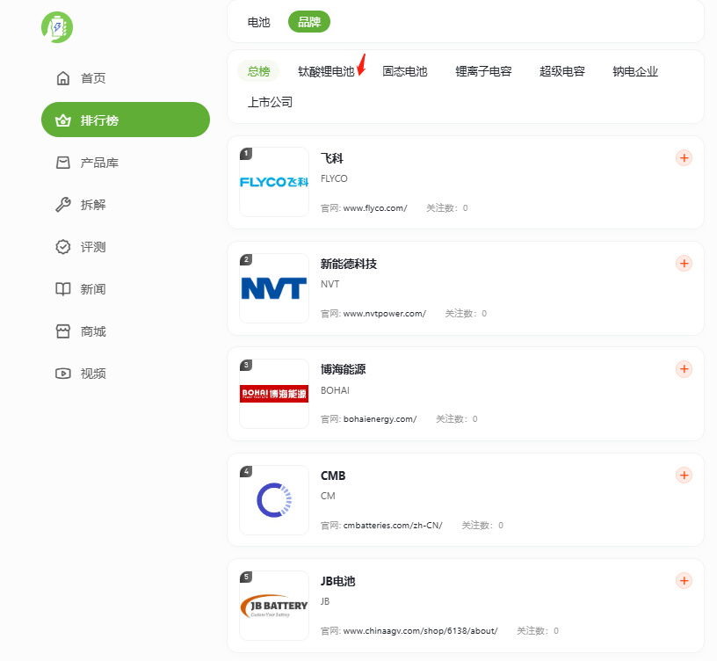Open the 新闻 book icon
The height and width of the screenshot is (661, 717).
tap(63, 288)
